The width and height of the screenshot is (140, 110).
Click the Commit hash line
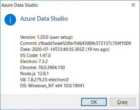coord(75,43)
